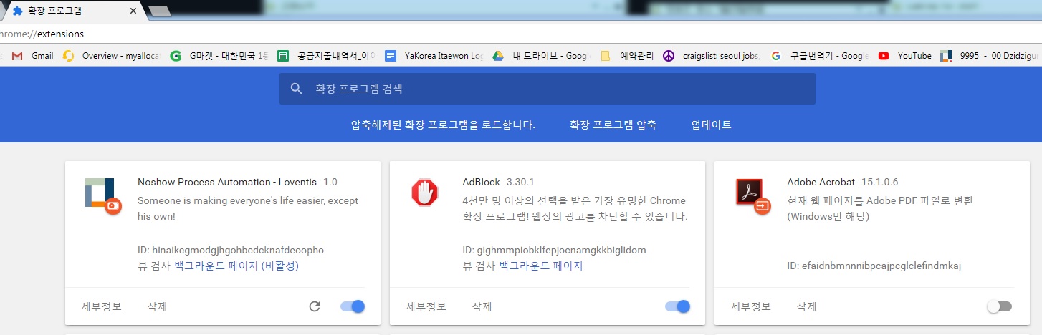Turn off the AdBlock extension toggle
The height and width of the screenshot is (335, 1042).
tap(677, 306)
